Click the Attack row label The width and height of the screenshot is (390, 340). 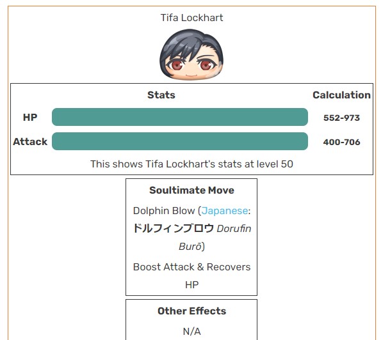30,141
